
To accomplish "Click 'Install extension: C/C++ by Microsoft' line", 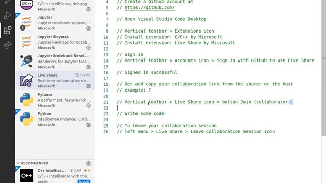I will pos(170,37).
